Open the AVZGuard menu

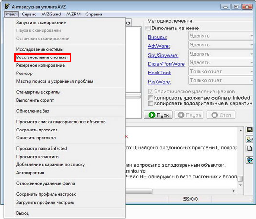(x=51, y=14)
